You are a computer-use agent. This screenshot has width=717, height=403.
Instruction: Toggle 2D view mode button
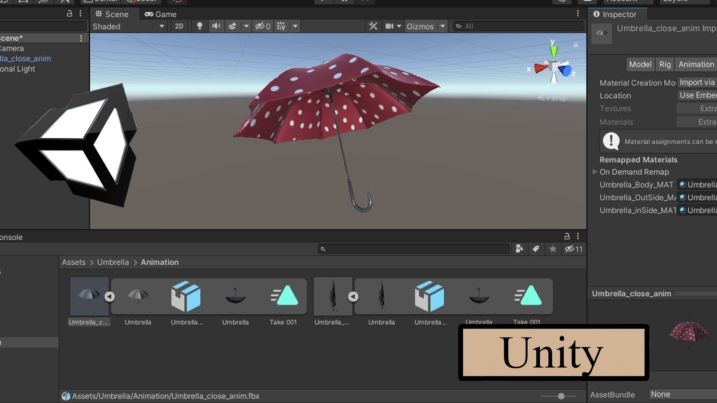(x=179, y=26)
